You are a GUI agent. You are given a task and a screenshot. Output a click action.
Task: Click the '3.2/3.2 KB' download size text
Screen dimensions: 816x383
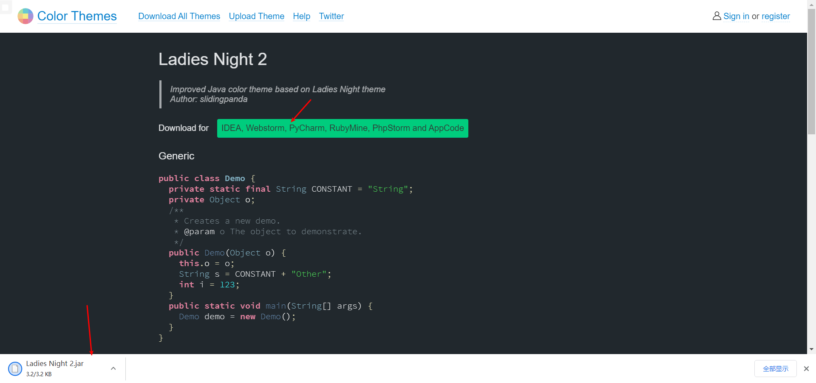[x=39, y=374]
